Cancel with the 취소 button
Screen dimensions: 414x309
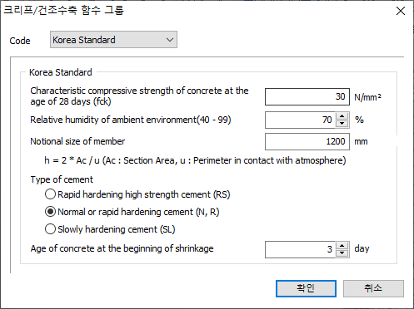(x=373, y=288)
